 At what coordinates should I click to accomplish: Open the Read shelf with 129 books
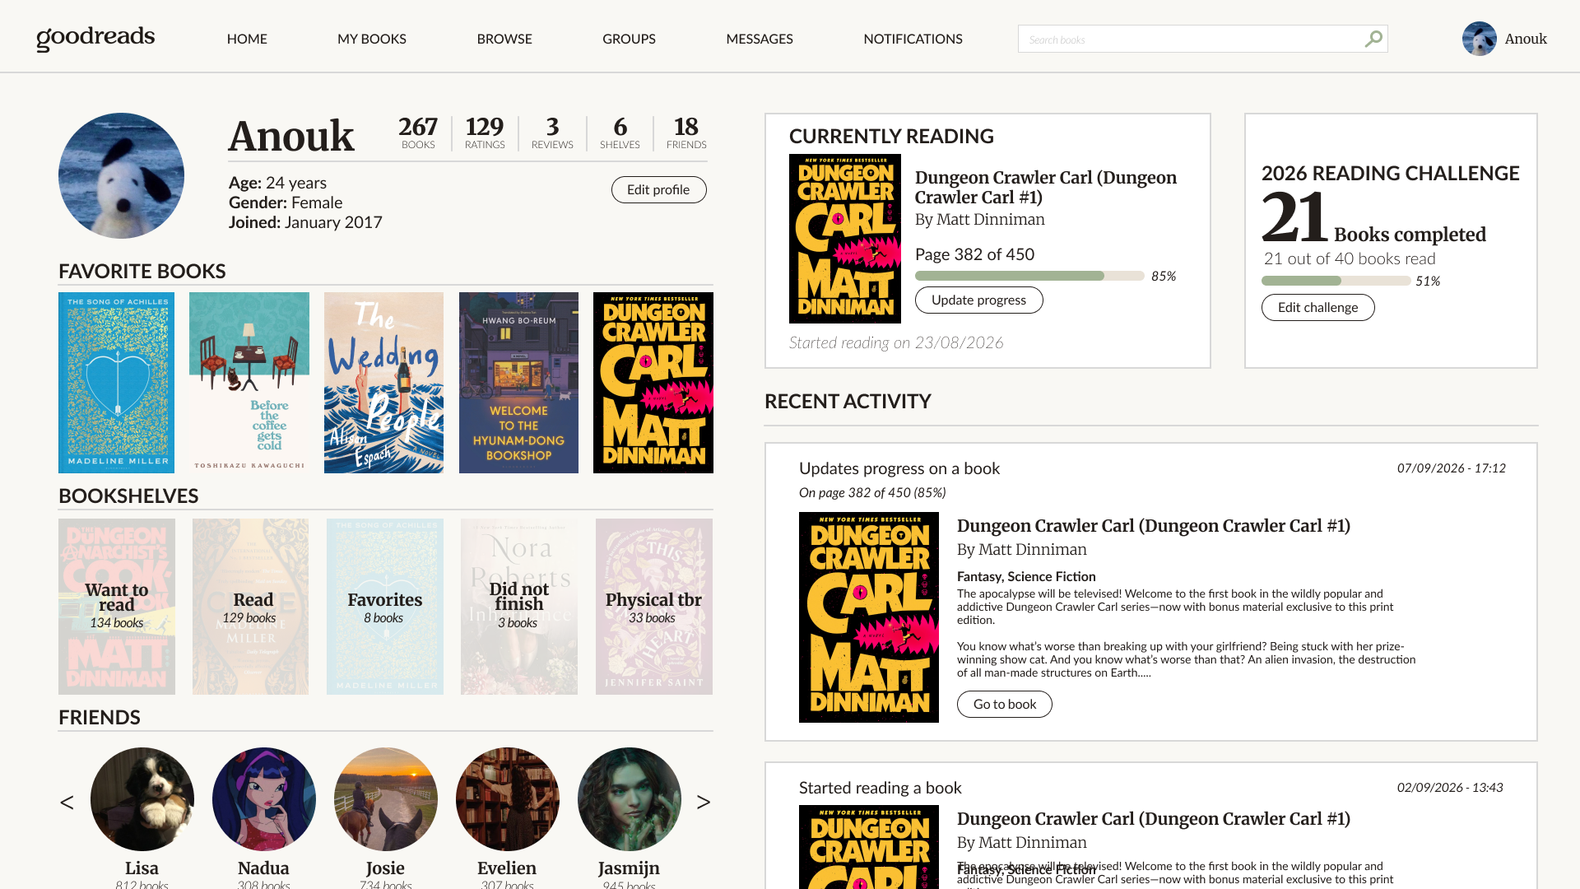tap(251, 607)
